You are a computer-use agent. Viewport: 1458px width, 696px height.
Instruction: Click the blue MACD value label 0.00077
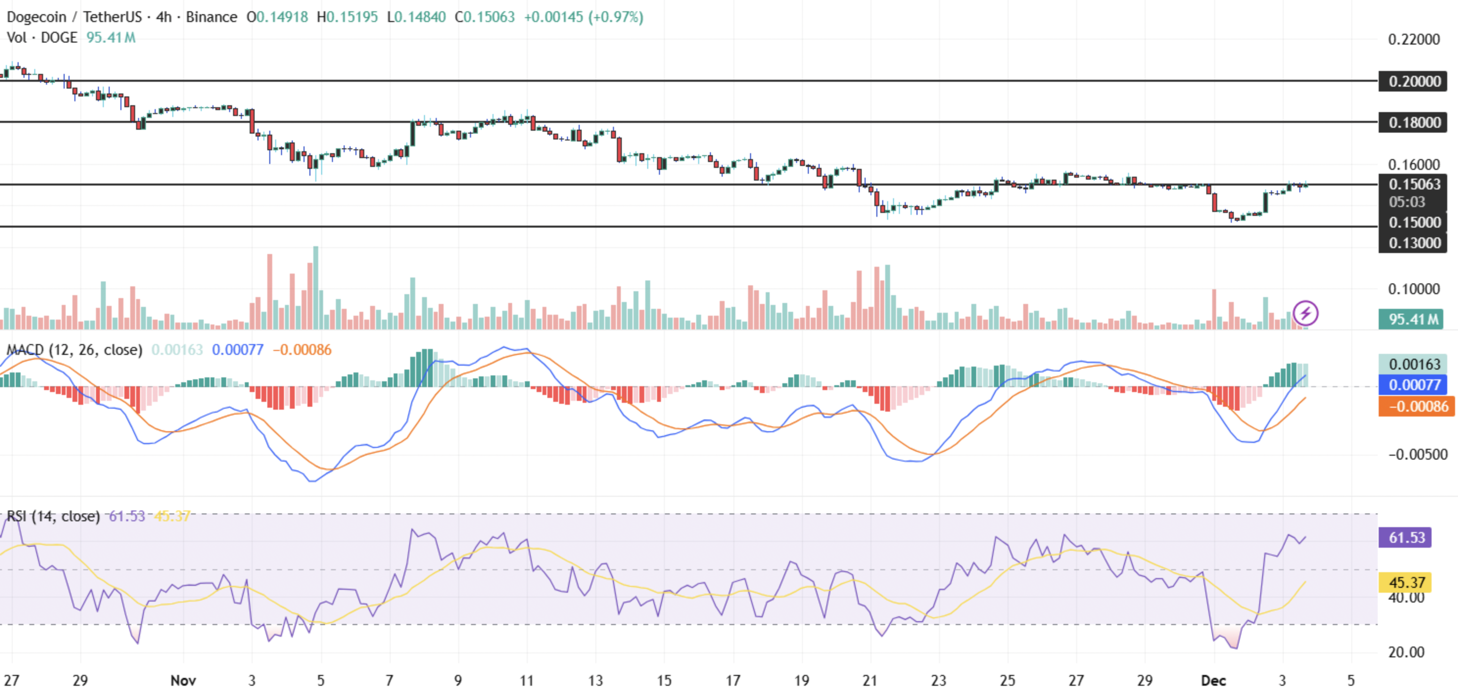point(1413,385)
